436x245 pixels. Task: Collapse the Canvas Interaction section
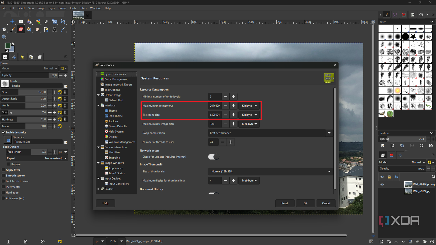(98, 147)
